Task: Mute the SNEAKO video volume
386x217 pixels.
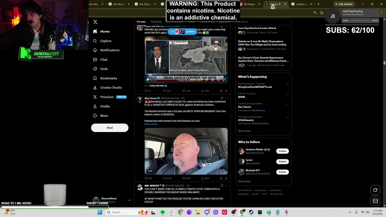Action: point(206,80)
